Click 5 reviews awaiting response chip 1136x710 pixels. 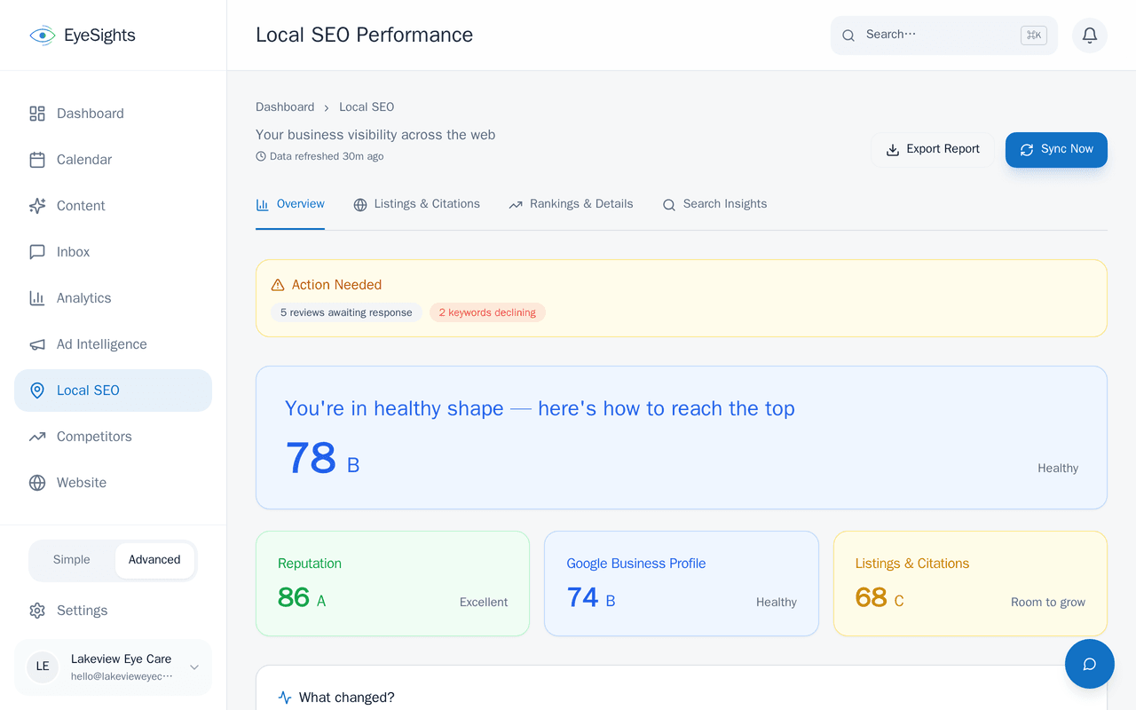(346, 312)
